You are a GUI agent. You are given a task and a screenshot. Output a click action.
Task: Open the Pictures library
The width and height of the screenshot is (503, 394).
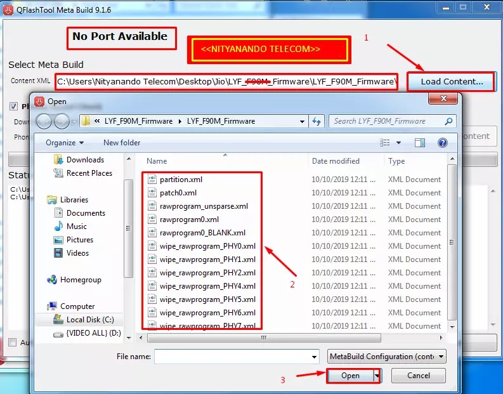79,240
